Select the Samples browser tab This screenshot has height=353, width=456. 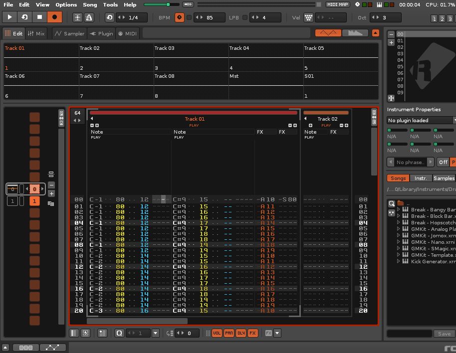coord(444,178)
